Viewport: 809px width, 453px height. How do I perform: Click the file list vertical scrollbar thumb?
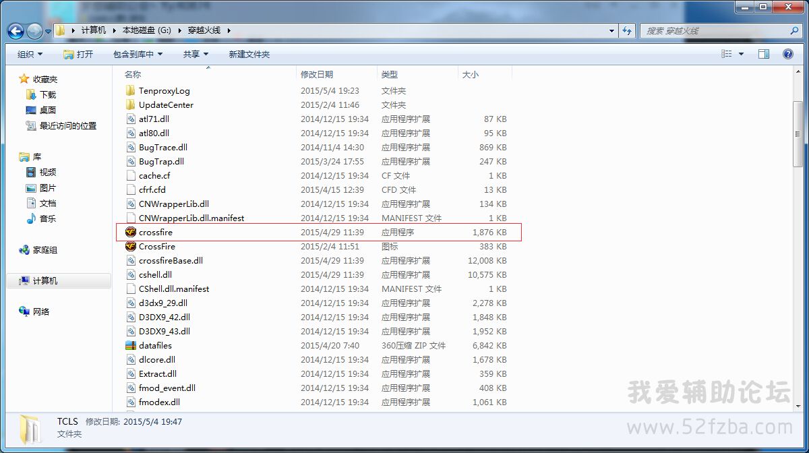(x=798, y=133)
